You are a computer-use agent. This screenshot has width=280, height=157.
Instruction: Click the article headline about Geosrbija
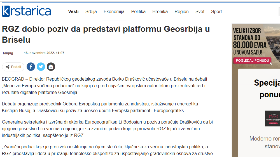(x=106, y=34)
